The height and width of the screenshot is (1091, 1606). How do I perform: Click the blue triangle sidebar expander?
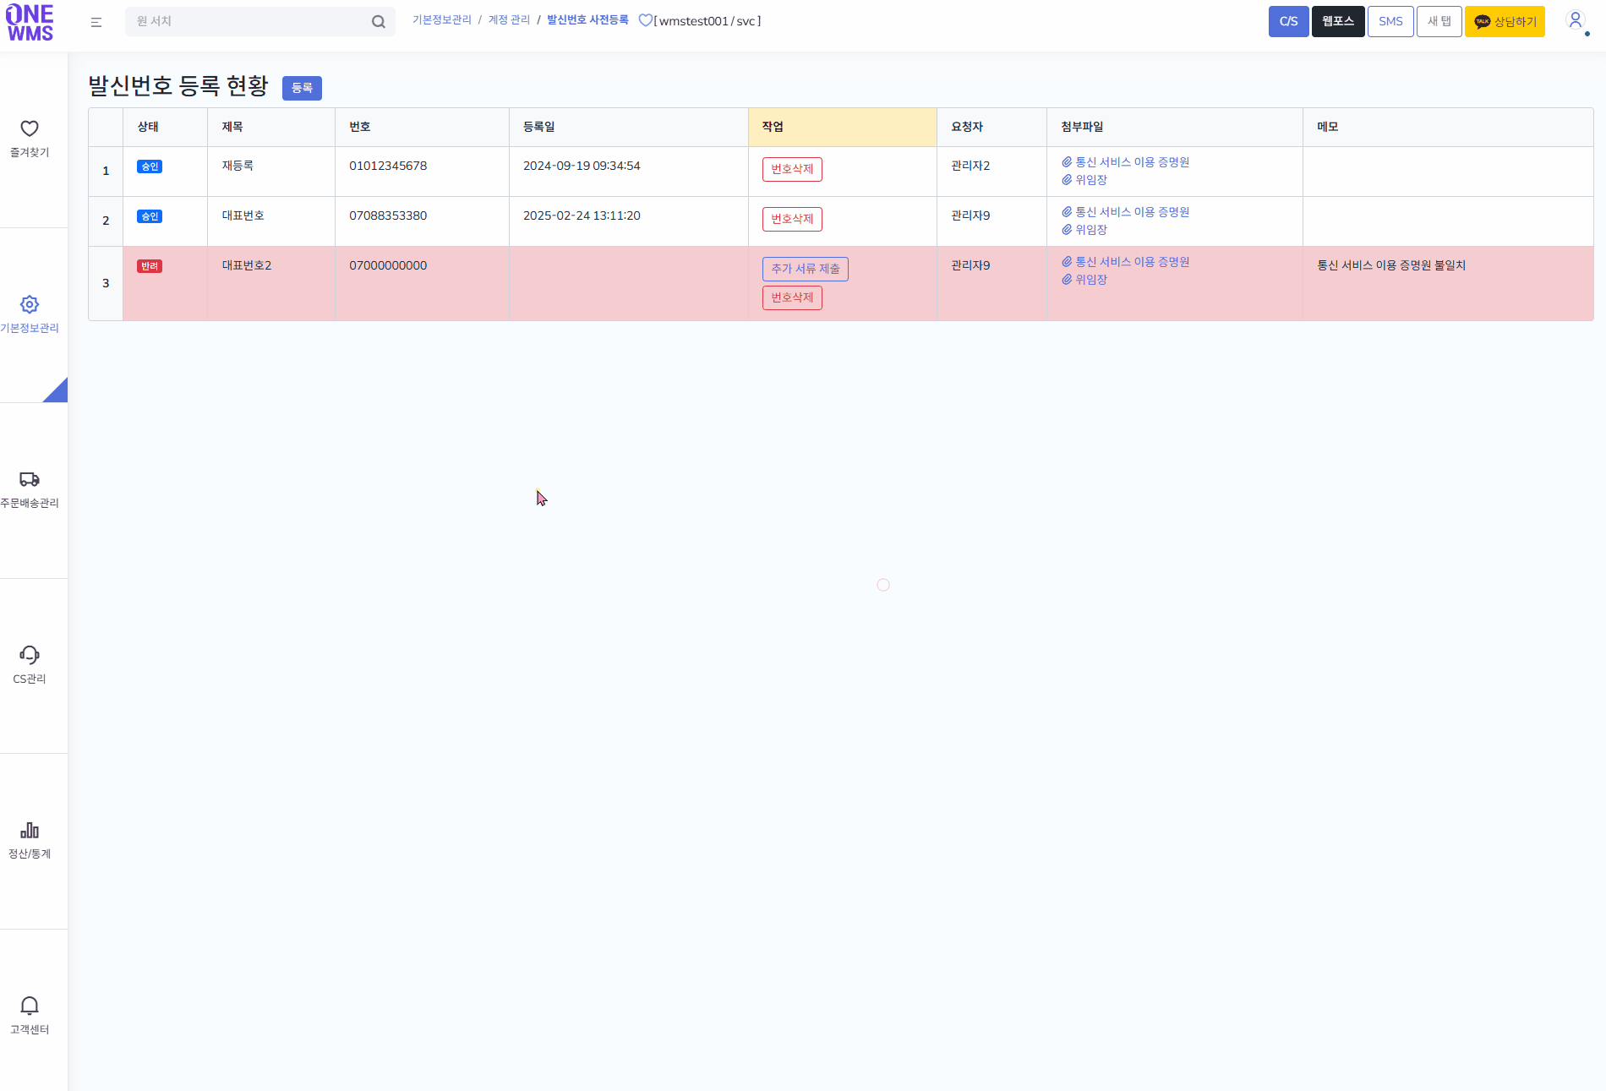[x=58, y=393]
